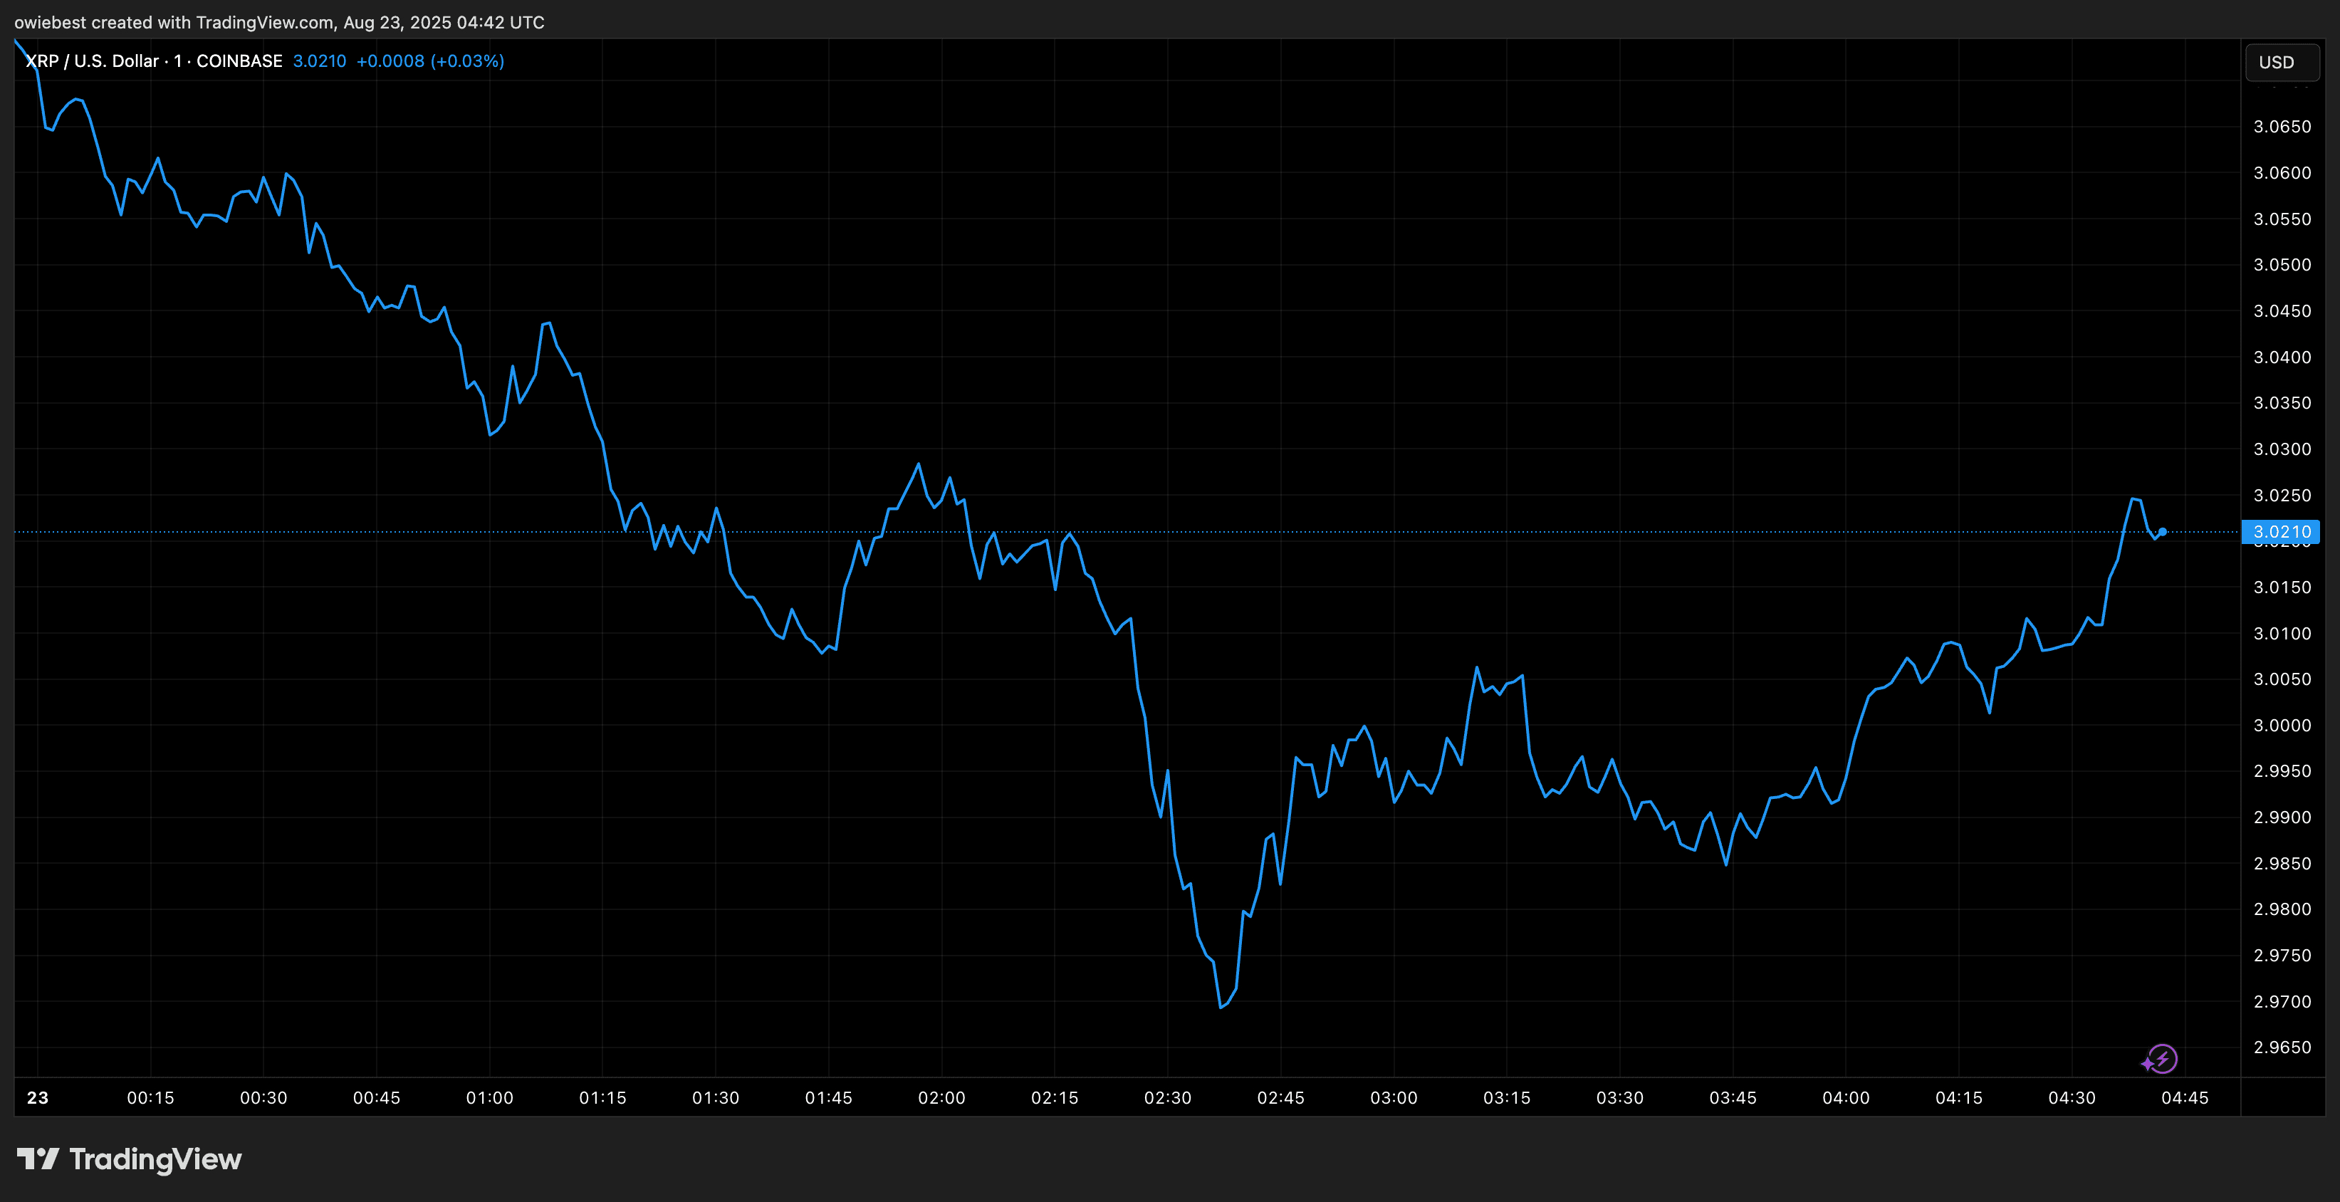Click the 23 date marker on time axis
Viewport: 2340px width, 1202px height.
(x=37, y=1097)
